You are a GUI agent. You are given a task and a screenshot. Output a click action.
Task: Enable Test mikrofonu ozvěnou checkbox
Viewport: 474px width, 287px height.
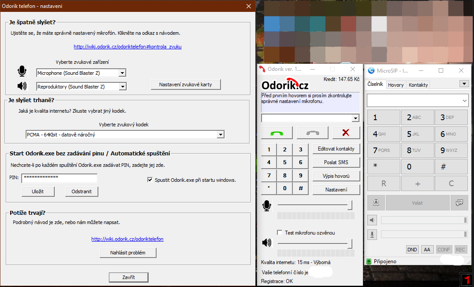tap(280, 233)
